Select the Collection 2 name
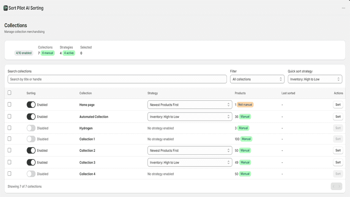 [87, 150]
